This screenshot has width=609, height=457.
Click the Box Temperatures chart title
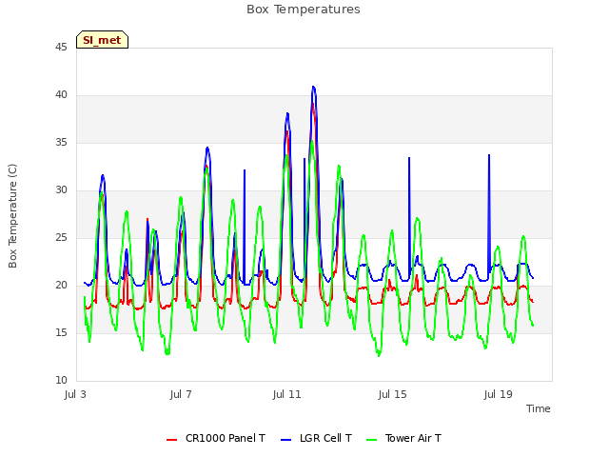[304, 10]
